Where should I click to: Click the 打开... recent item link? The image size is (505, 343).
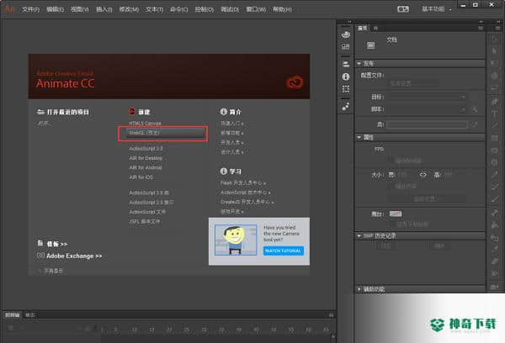(x=44, y=124)
